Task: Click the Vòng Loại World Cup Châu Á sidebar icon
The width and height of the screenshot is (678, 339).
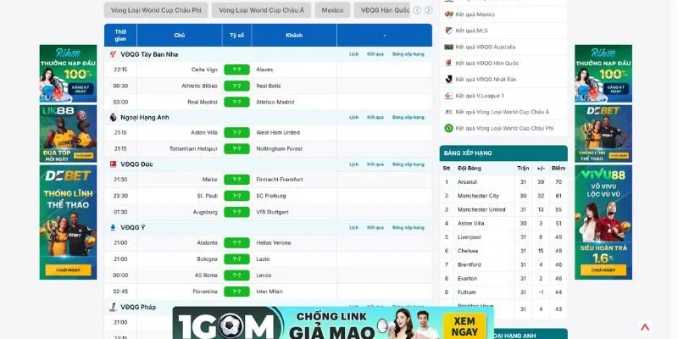Action: click(x=449, y=112)
